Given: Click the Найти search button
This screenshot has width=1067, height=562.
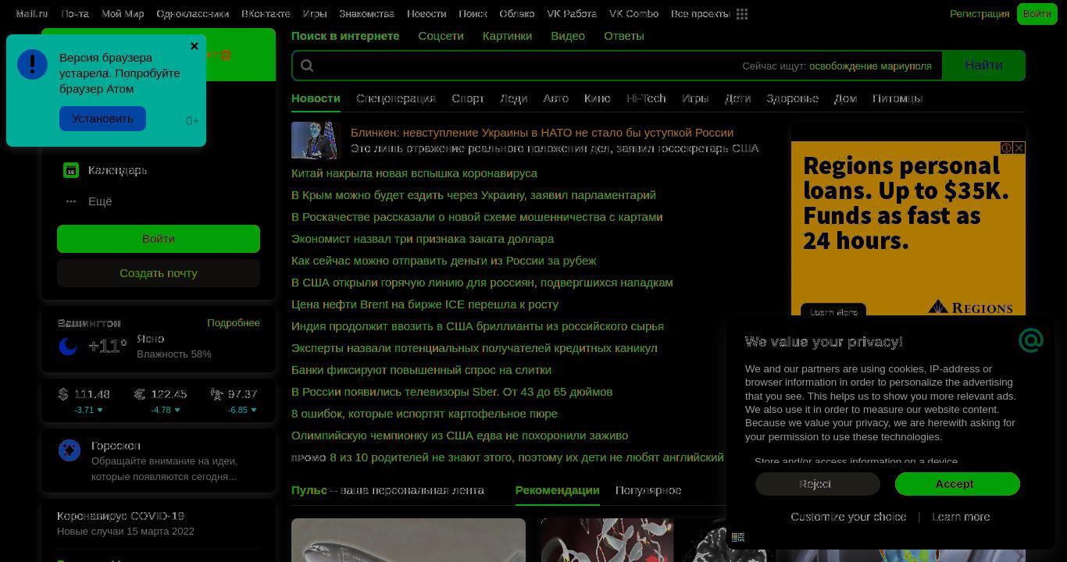Looking at the screenshot, I should (x=983, y=66).
